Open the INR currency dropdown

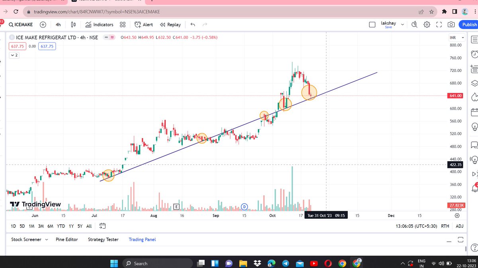click(x=456, y=38)
